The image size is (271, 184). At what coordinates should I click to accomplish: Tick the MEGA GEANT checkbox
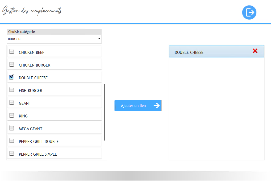pyautogui.click(x=11, y=128)
